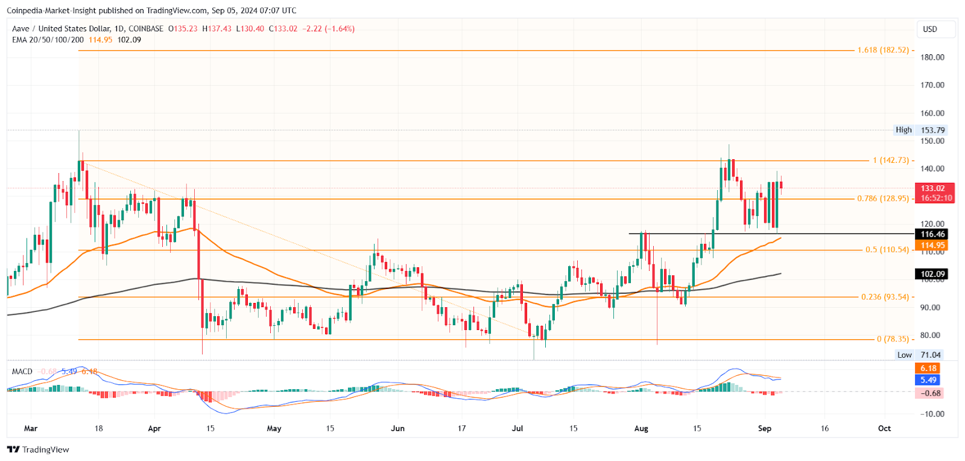Select the 0.786 (128.95) Fibonacci label
The image size is (965, 461).
(883, 198)
